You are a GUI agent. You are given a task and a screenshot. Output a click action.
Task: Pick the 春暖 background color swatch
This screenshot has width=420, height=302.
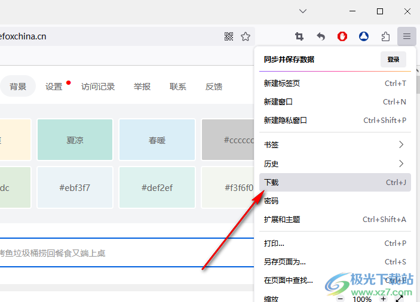(157, 140)
